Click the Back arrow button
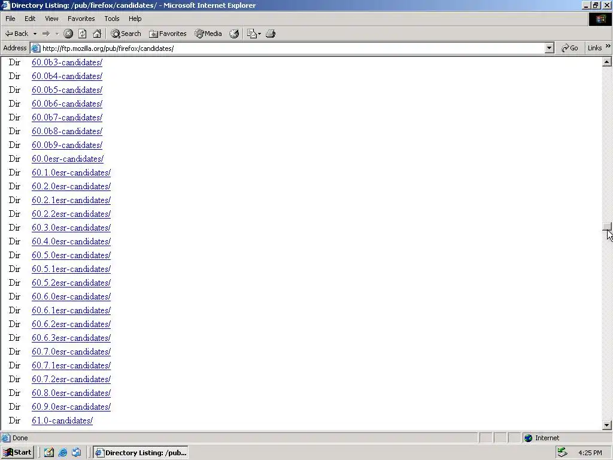Image resolution: width=613 pixels, height=460 pixels. pos(17,34)
